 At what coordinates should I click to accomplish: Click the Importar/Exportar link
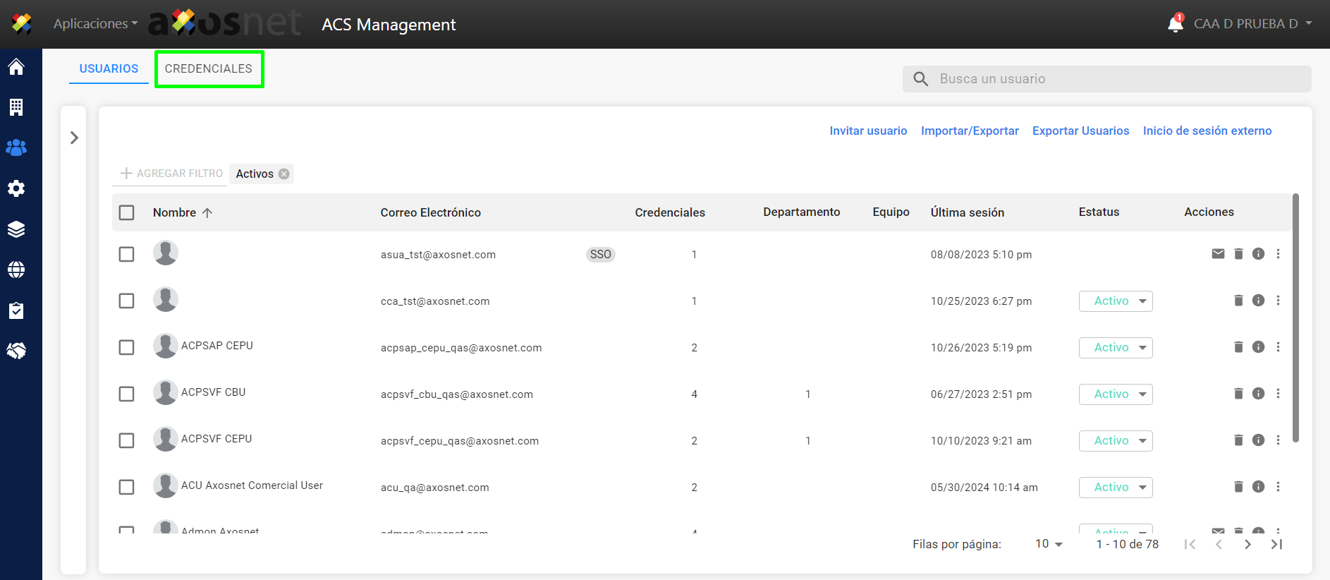[970, 131]
